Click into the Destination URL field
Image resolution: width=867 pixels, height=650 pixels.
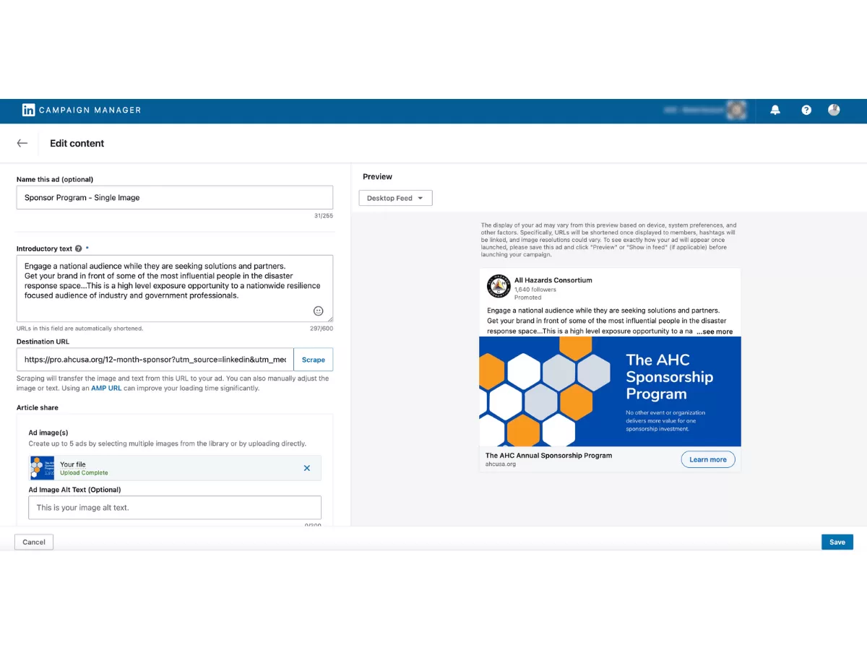155,360
